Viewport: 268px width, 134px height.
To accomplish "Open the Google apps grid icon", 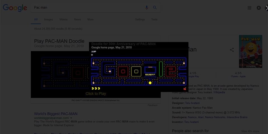I will (x=249, y=8).
